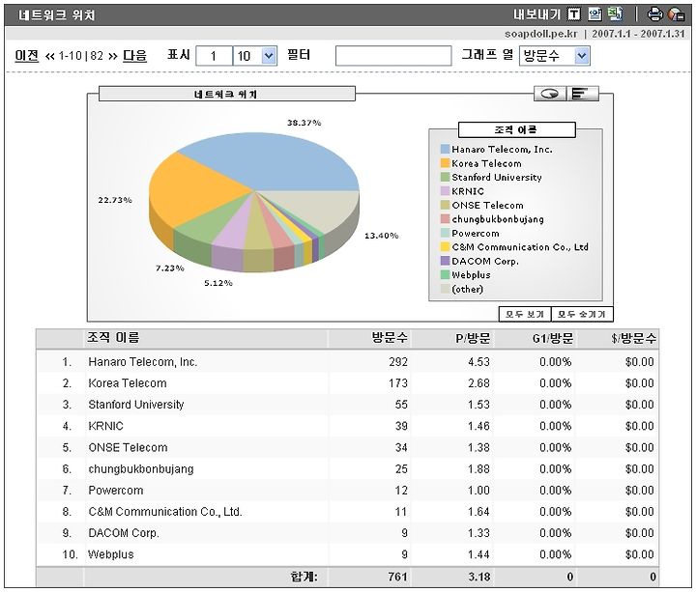This screenshot has width=696, height=592.
Task: Toggle KRNIC purple legend swatch
Action: (x=446, y=191)
